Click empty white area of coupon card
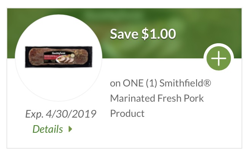This screenshot has height=154, width=248. [x=183, y=133]
